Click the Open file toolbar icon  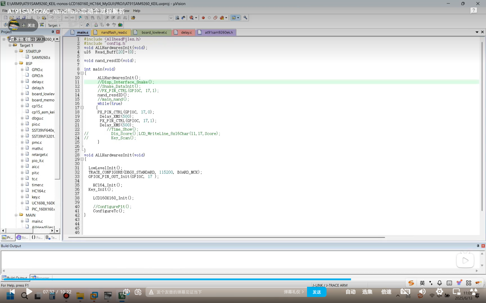[12, 18]
